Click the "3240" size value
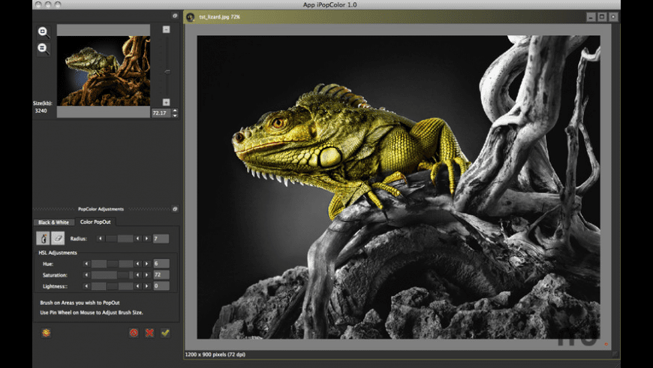The image size is (653, 368). click(41, 111)
